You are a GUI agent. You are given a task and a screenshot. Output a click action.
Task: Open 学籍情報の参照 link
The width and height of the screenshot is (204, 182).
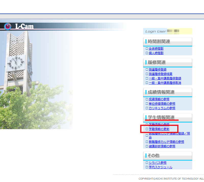tap(159, 124)
